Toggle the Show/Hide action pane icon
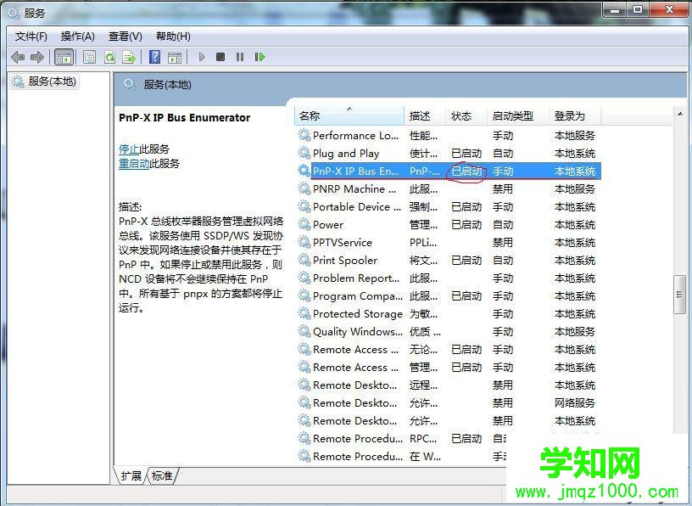Viewport: 692px width, 506px height. point(175,57)
